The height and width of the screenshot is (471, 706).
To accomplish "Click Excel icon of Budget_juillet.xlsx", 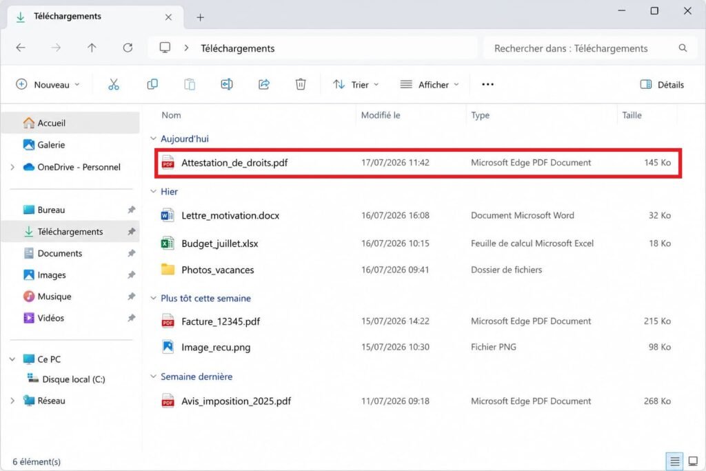I will pos(168,243).
